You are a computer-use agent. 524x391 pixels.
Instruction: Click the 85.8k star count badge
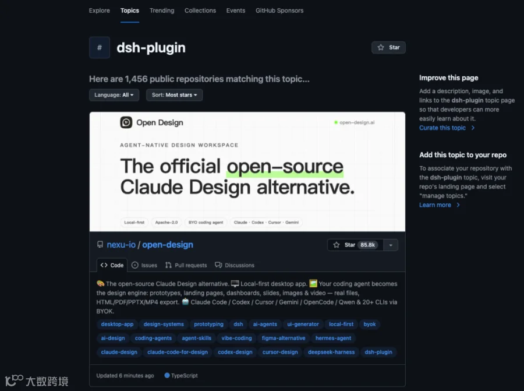click(x=367, y=245)
